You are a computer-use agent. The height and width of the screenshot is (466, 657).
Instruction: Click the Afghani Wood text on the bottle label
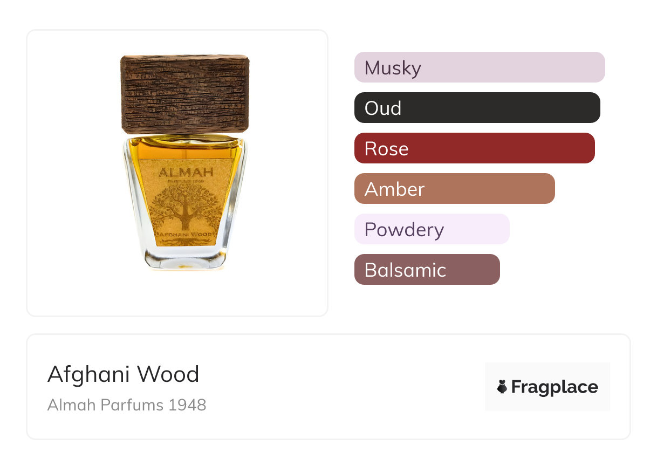(186, 236)
